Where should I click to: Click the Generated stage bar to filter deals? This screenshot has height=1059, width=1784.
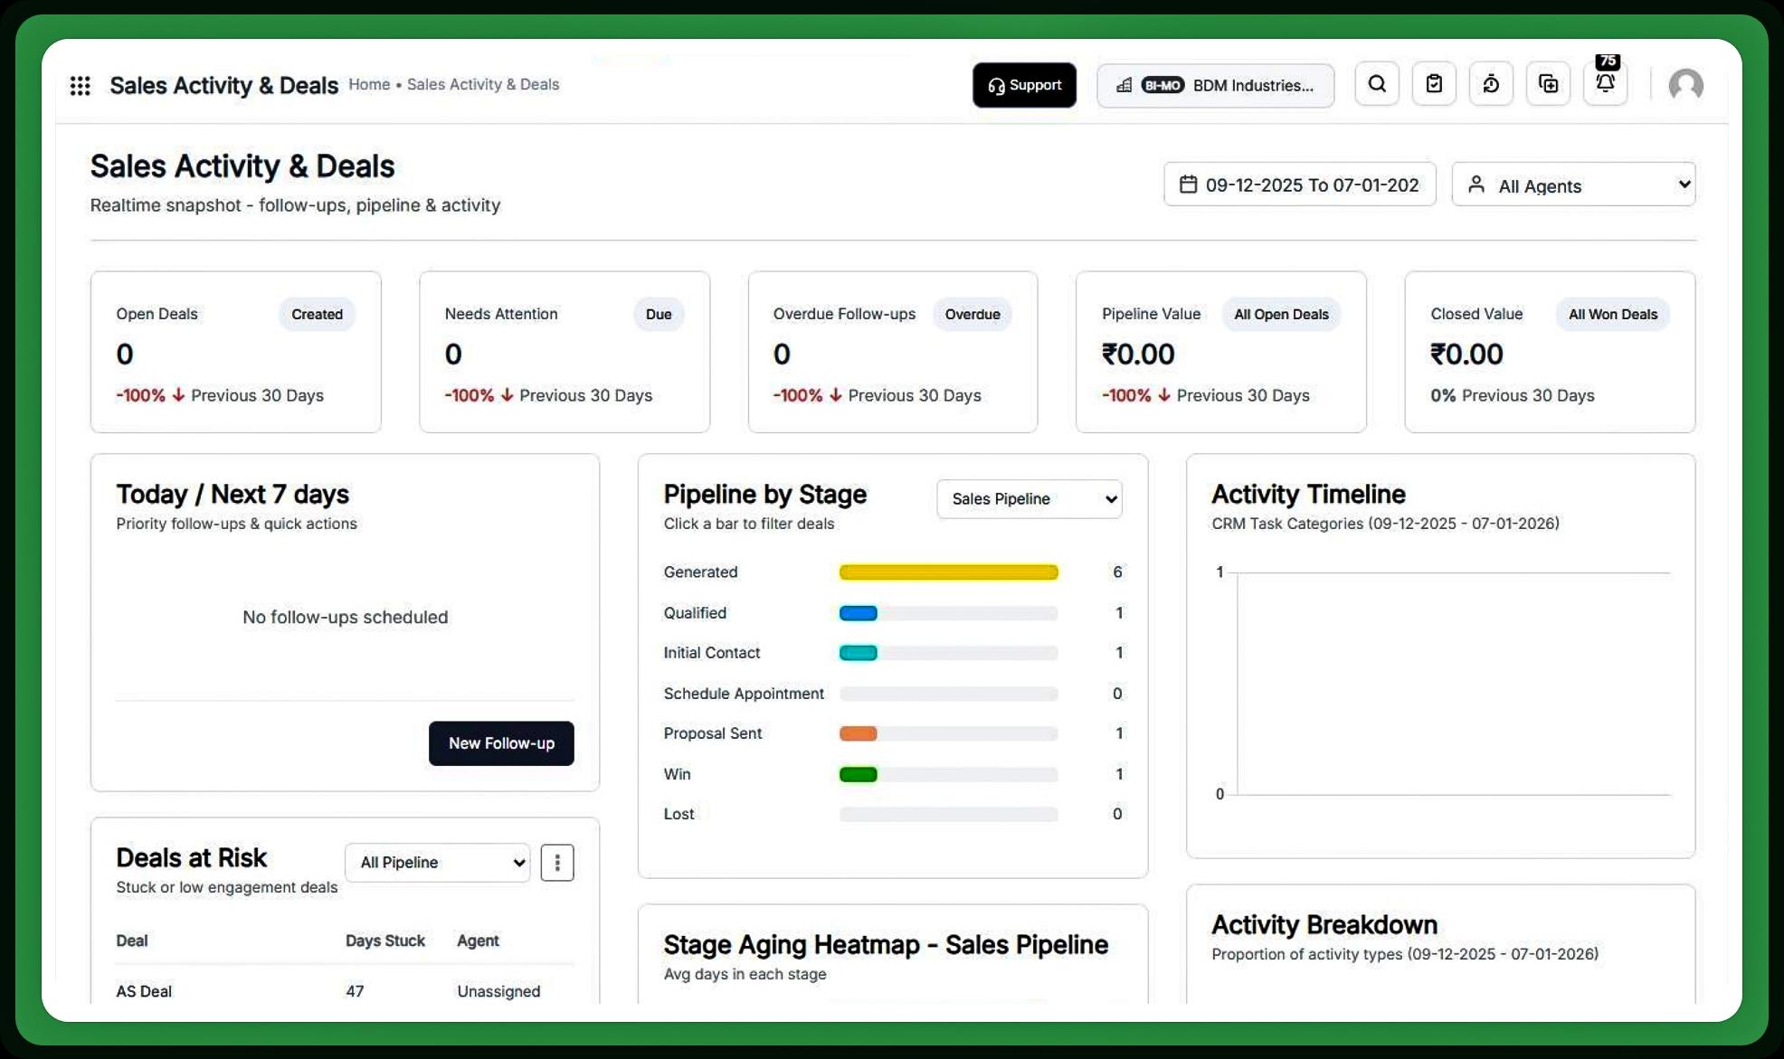point(948,572)
